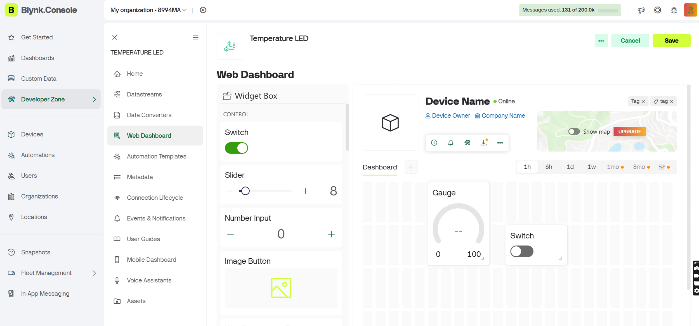Viewport: 699px width, 326px height.
Task: Click the megaphone announcements icon
Action: (x=641, y=10)
